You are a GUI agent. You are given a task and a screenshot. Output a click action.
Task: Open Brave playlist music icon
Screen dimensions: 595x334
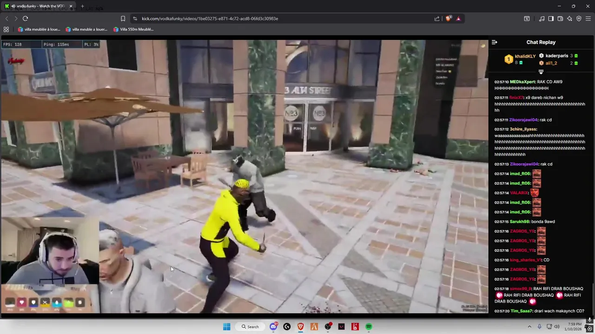(x=542, y=19)
